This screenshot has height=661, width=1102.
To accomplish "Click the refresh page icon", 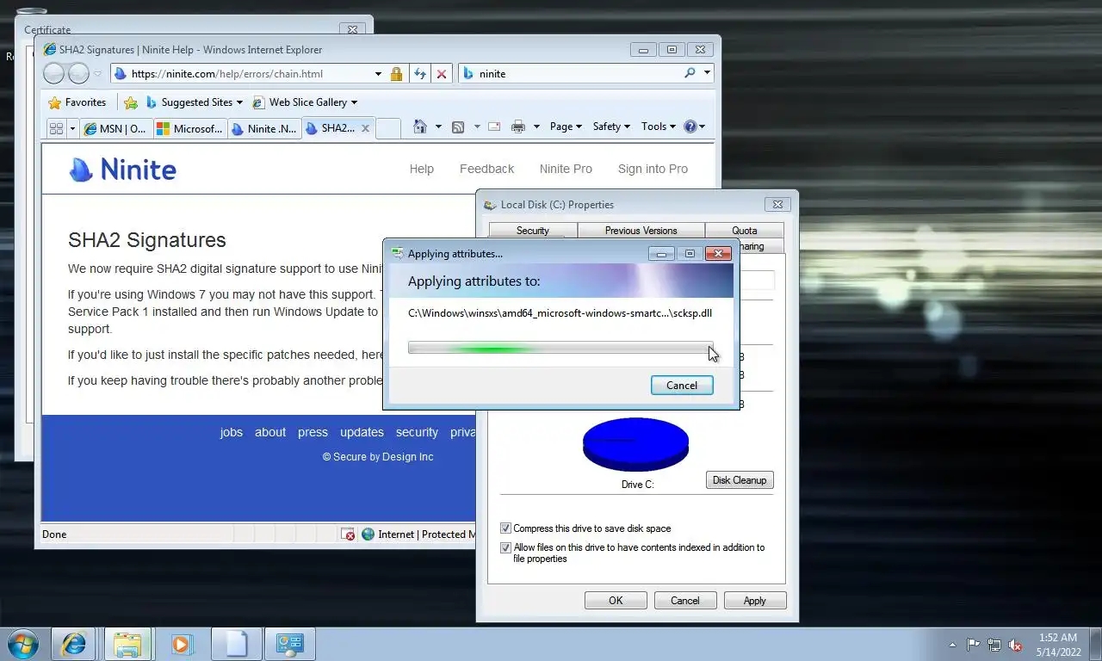I will [x=419, y=74].
